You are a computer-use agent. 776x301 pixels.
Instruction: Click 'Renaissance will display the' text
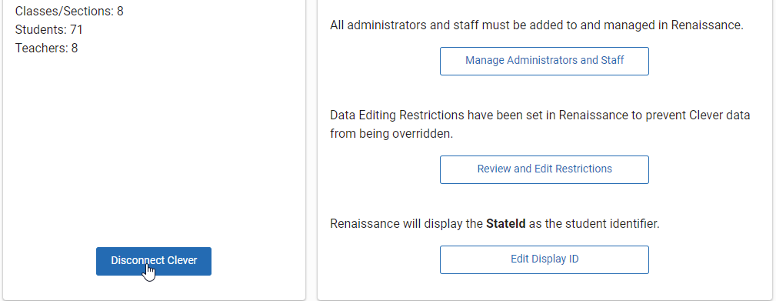406,224
